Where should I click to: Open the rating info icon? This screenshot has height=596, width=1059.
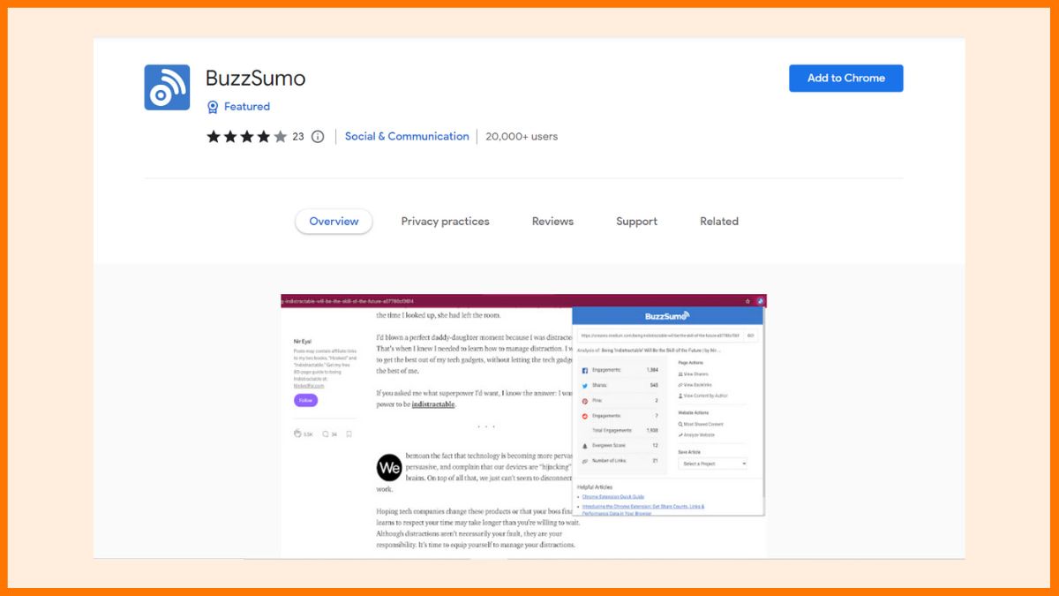[x=318, y=137]
